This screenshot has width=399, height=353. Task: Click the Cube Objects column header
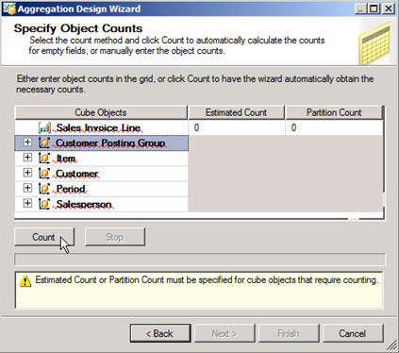click(101, 112)
